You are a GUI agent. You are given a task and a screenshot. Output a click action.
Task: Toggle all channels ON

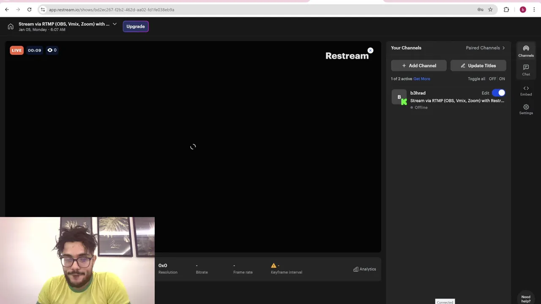coord(502,79)
